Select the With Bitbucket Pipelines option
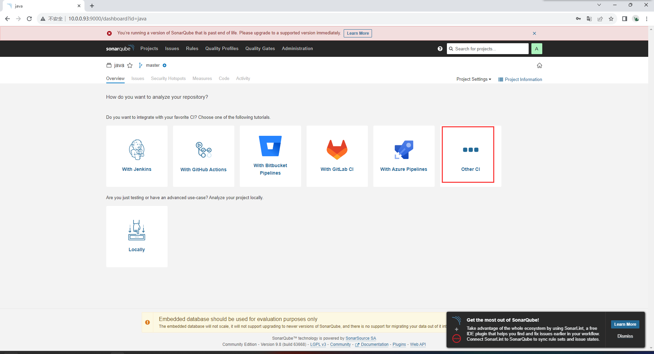The image size is (654, 354). [x=270, y=156]
